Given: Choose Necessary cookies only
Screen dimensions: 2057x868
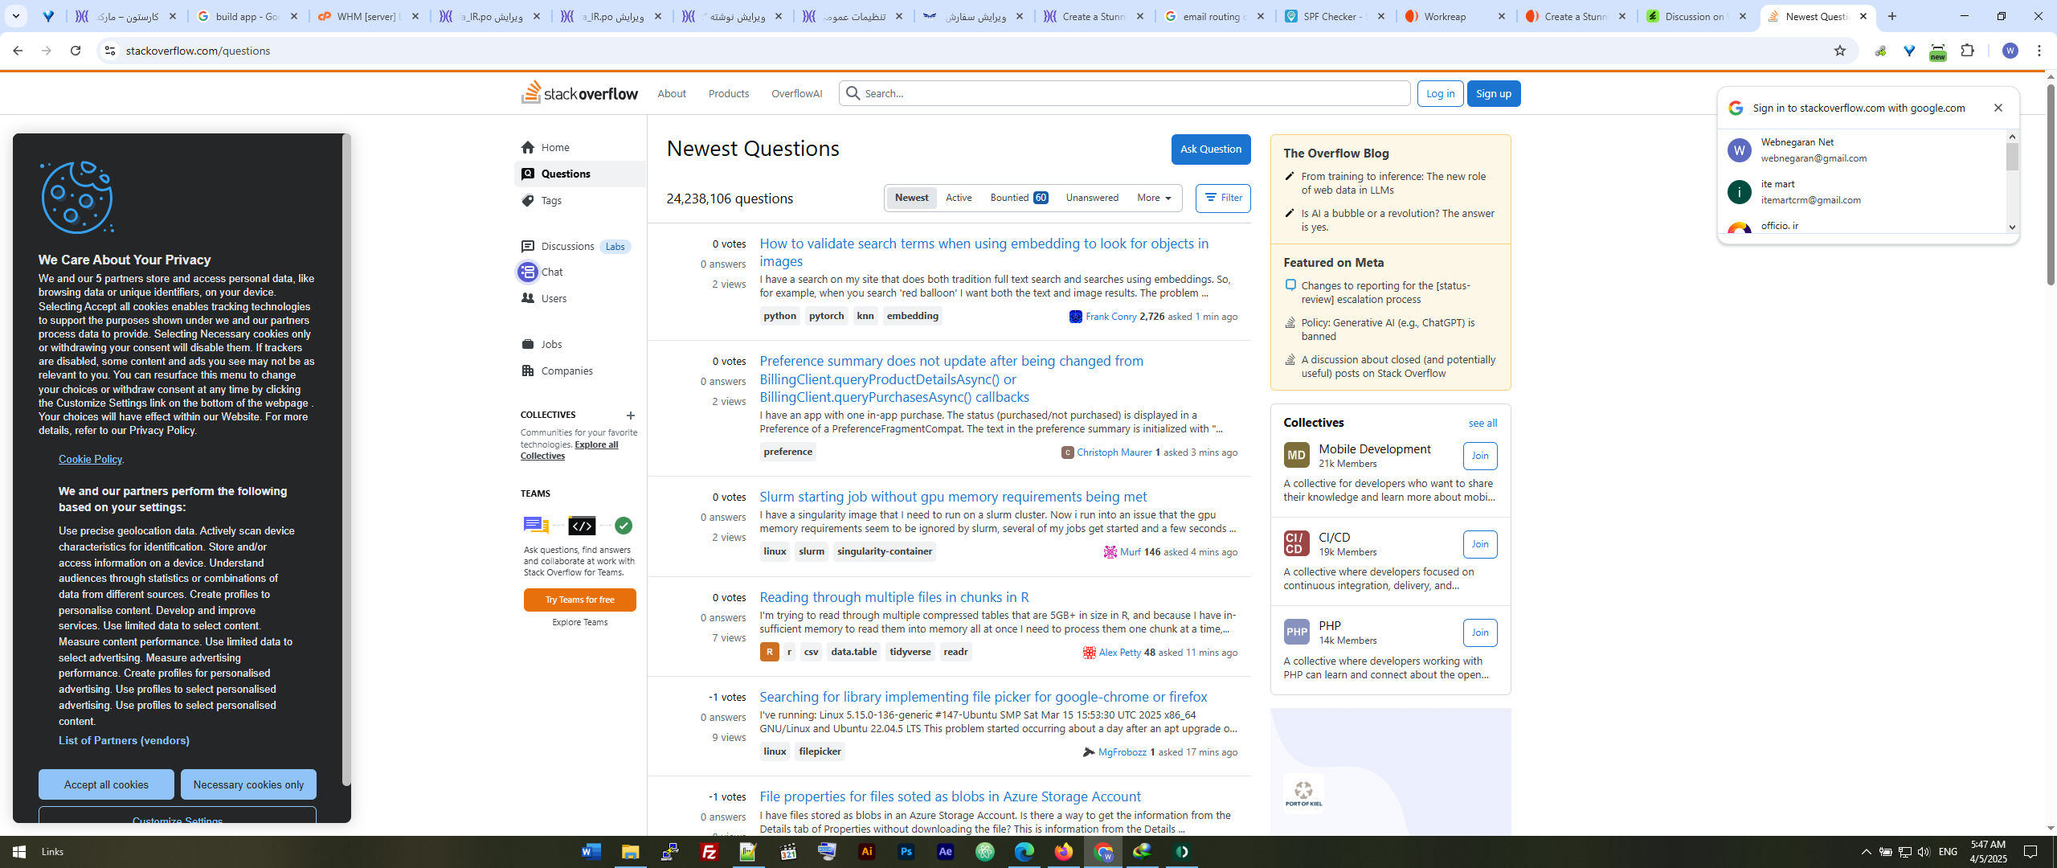Looking at the screenshot, I should 248,784.
